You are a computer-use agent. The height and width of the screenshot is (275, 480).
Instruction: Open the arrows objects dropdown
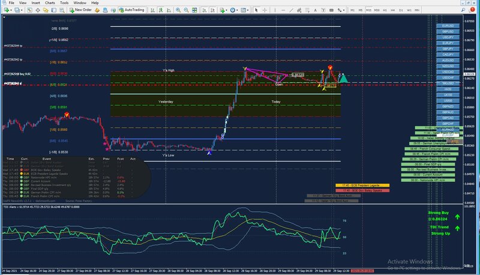340,10
